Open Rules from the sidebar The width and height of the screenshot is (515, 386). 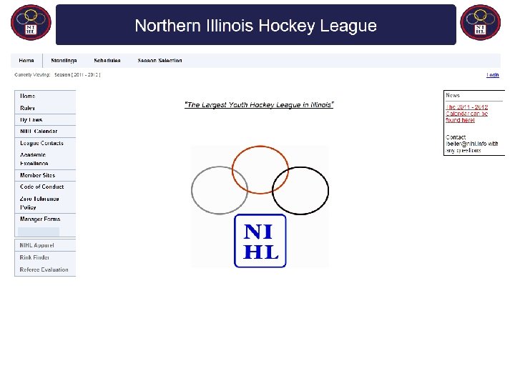click(27, 108)
